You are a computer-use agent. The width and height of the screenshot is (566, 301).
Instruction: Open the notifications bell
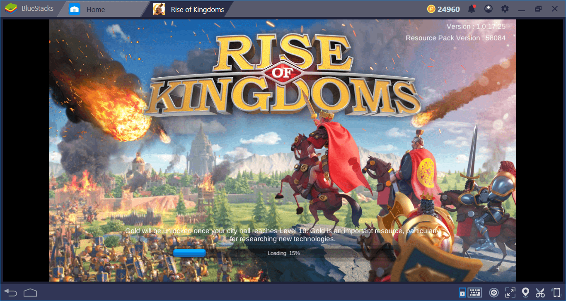(472, 9)
